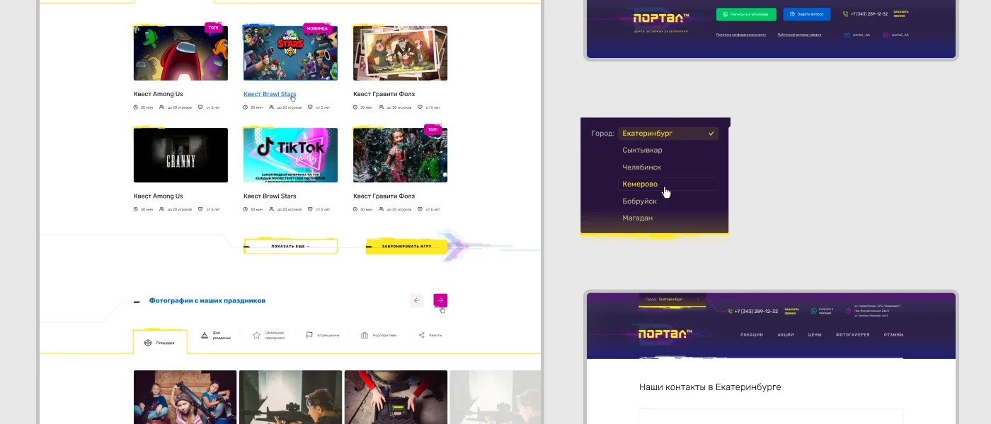Collapse the Фотографии с наших праздников section
The width and height of the screenshot is (991, 424).
[135, 302]
